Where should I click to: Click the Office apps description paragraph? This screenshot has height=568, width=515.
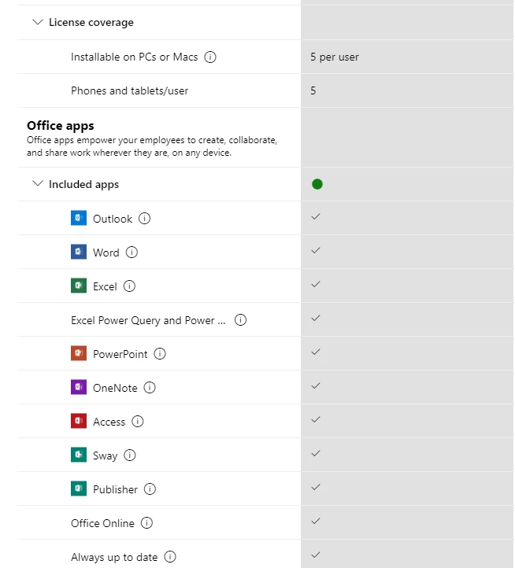pyautogui.click(x=152, y=146)
